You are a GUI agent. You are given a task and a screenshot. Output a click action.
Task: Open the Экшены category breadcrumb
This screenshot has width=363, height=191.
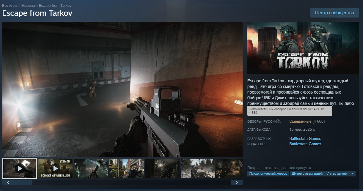point(28,6)
